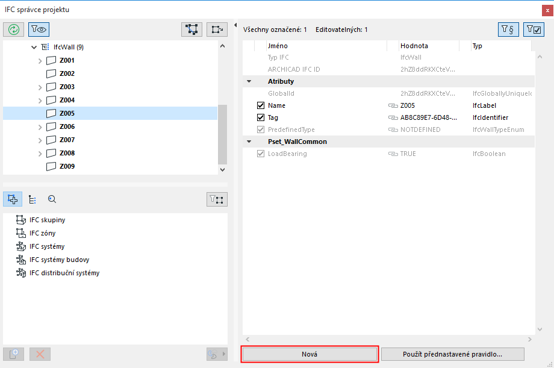
Task: Click the red X delete icon button
Action: (x=40, y=354)
